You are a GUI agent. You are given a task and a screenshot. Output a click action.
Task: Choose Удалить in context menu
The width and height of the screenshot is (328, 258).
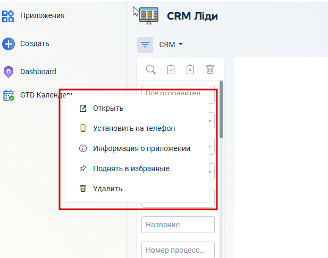coord(137,189)
